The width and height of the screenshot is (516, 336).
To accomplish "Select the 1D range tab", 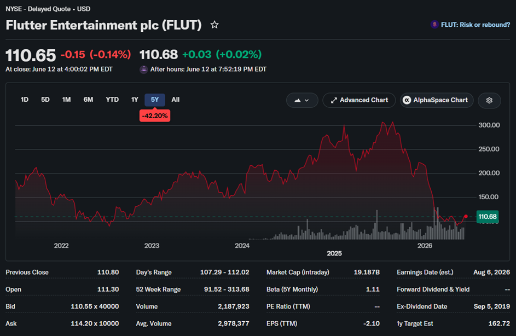I will pyautogui.click(x=25, y=100).
